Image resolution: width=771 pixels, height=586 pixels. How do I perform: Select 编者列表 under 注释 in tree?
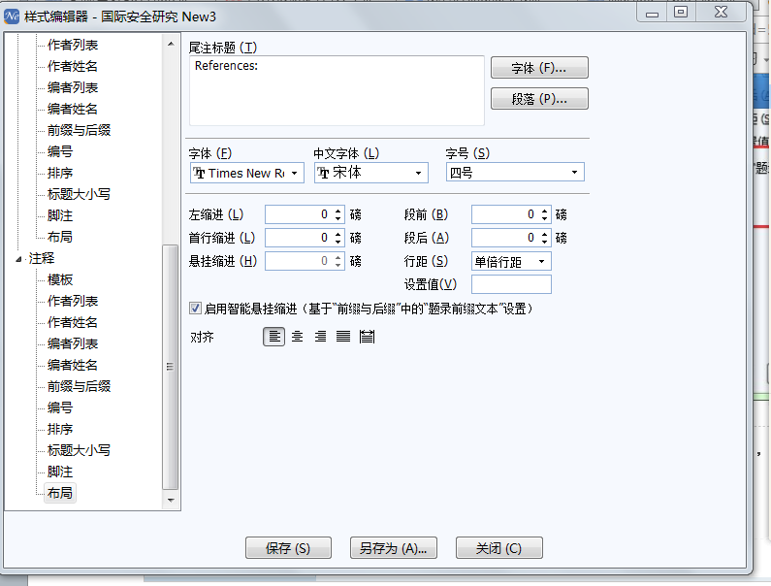pyautogui.click(x=73, y=343)
